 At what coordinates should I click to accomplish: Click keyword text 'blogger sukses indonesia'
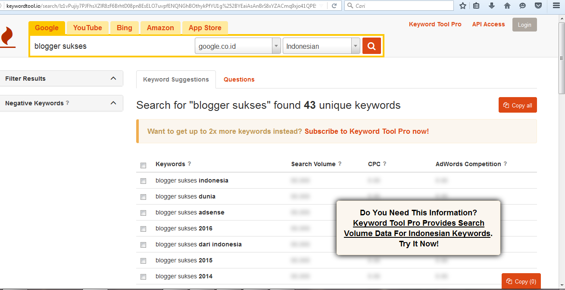(192, 180)
